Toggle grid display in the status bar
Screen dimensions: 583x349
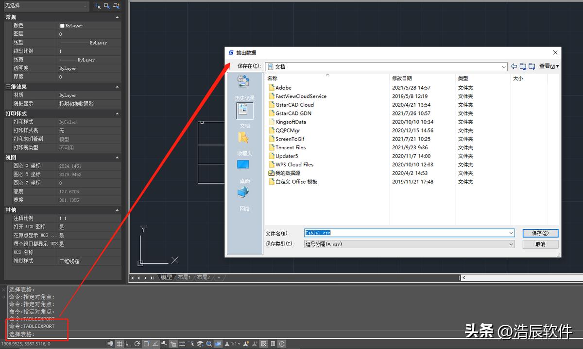point(120,344)
